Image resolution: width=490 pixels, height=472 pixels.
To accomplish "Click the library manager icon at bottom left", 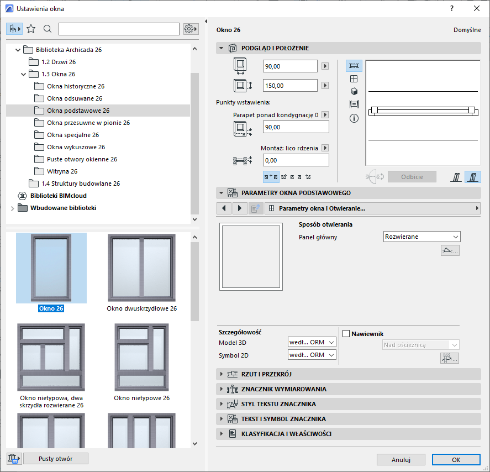I will click(x=14, y=458).
